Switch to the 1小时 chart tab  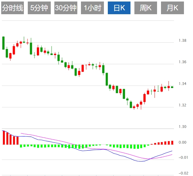92,8
